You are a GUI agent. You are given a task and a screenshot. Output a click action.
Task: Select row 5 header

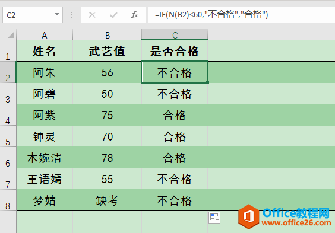[8, 136]
